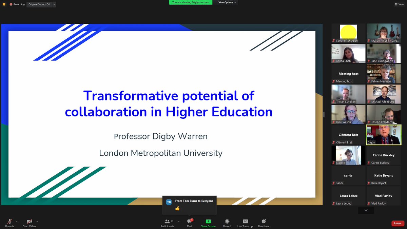Click muted mic icon on Fabian Neuhaus's tile

pos(369,81)
